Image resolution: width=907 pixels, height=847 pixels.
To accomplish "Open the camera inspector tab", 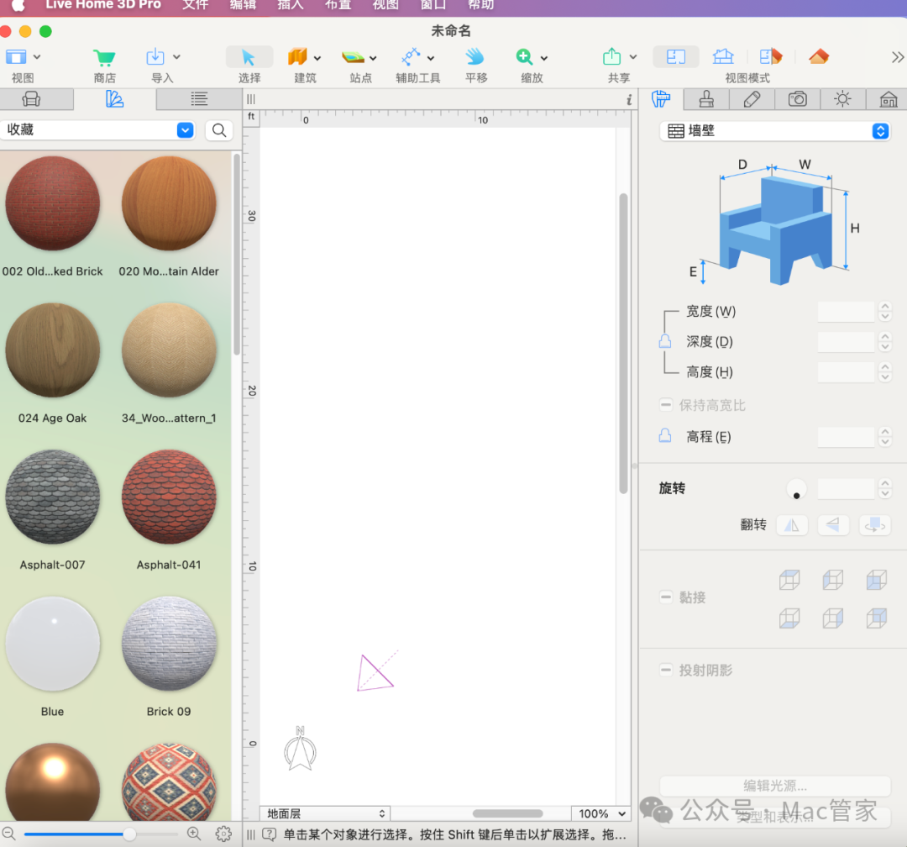I will (798, 100).
